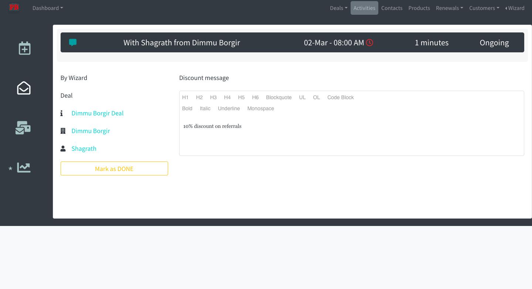Insert an unordered list with UL
Image resolution: width=532 pixels, height=289 pixels.
pos(303,97)
